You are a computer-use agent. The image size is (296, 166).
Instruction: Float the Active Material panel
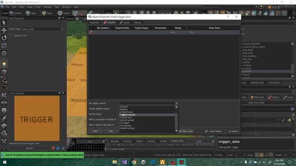point(60,93)
